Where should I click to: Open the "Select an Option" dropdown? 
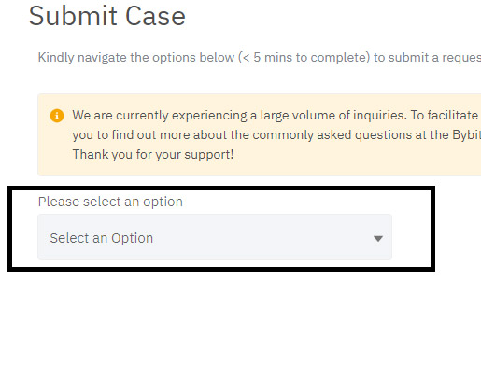[x=215, y=237]
